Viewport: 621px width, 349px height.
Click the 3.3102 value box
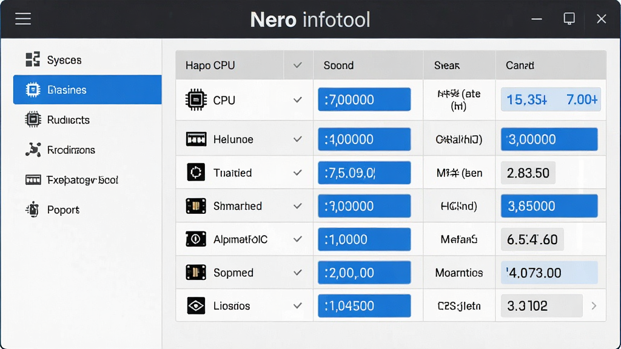[x=542, y=305]
